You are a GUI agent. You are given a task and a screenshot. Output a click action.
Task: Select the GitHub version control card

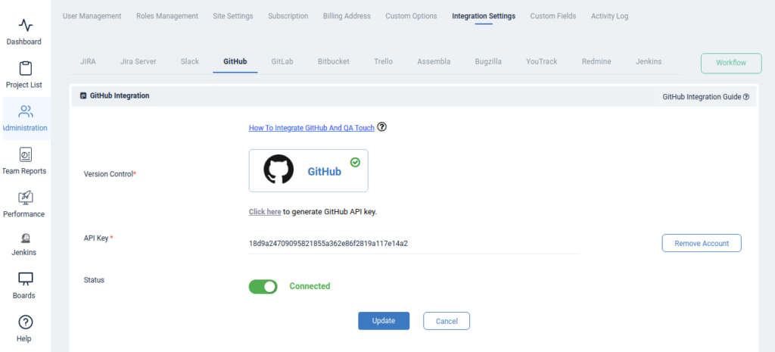pos(308,170)
